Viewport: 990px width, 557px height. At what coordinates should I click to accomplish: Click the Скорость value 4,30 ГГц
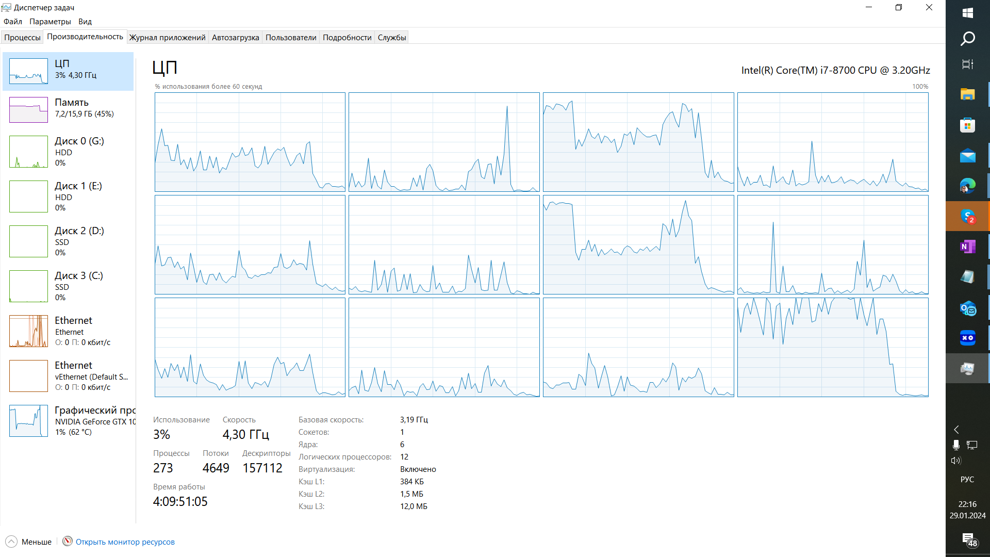click(246, 435)
